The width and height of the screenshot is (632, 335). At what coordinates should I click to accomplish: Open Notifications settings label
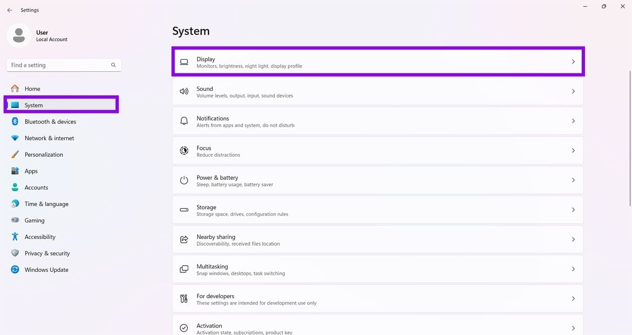(213, 119)
